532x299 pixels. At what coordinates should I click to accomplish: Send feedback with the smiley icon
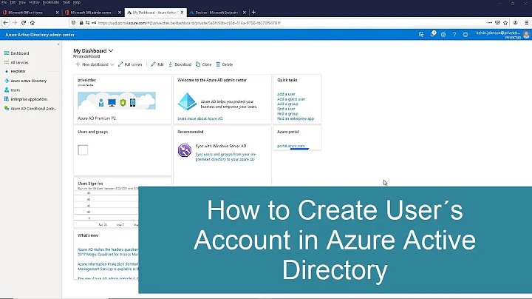click(x=465, y=35)
